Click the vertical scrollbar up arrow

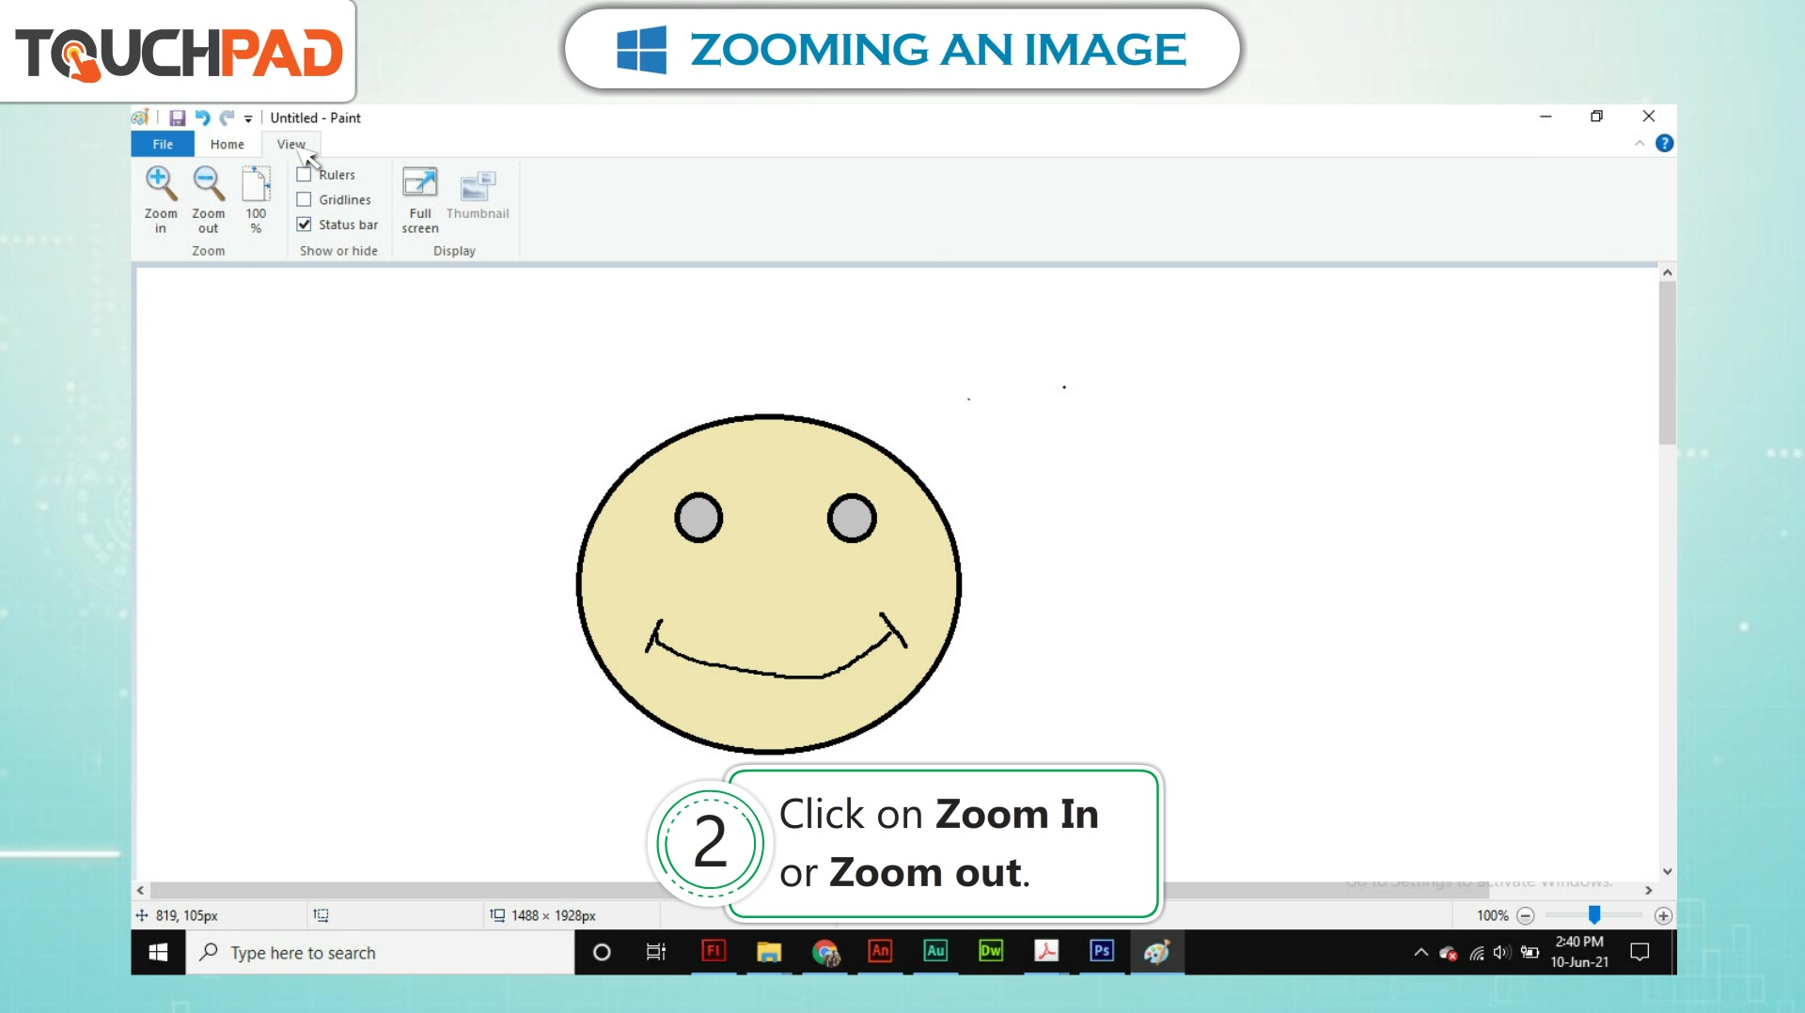pyautogui.click(x=1667, y=273)
